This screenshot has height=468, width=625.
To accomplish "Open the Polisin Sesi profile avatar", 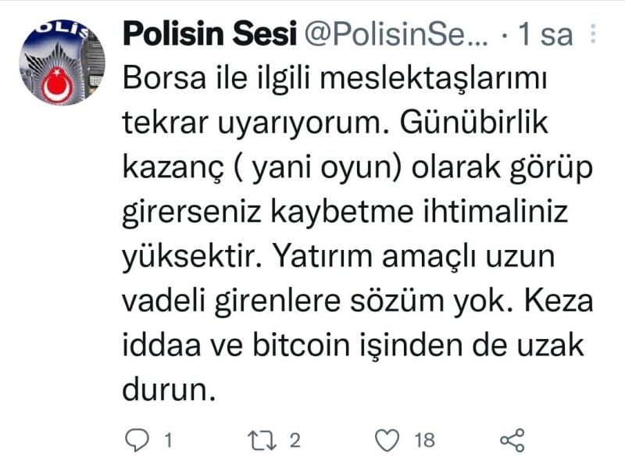I will click(62, 63).
